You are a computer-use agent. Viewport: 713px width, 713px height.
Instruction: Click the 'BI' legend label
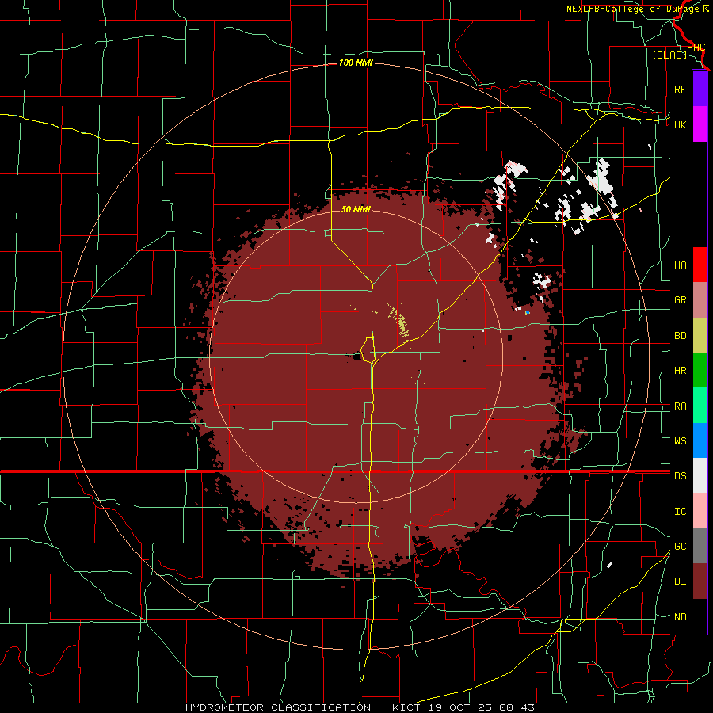pyautogui.click(x=680, y=581)
